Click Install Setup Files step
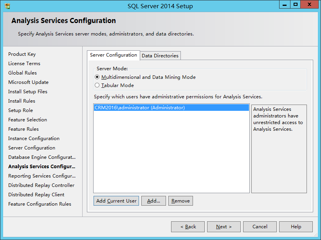Image resolution: width=321 pixels, height=240 pixels. pyautogui.click(x=28, y=92)
